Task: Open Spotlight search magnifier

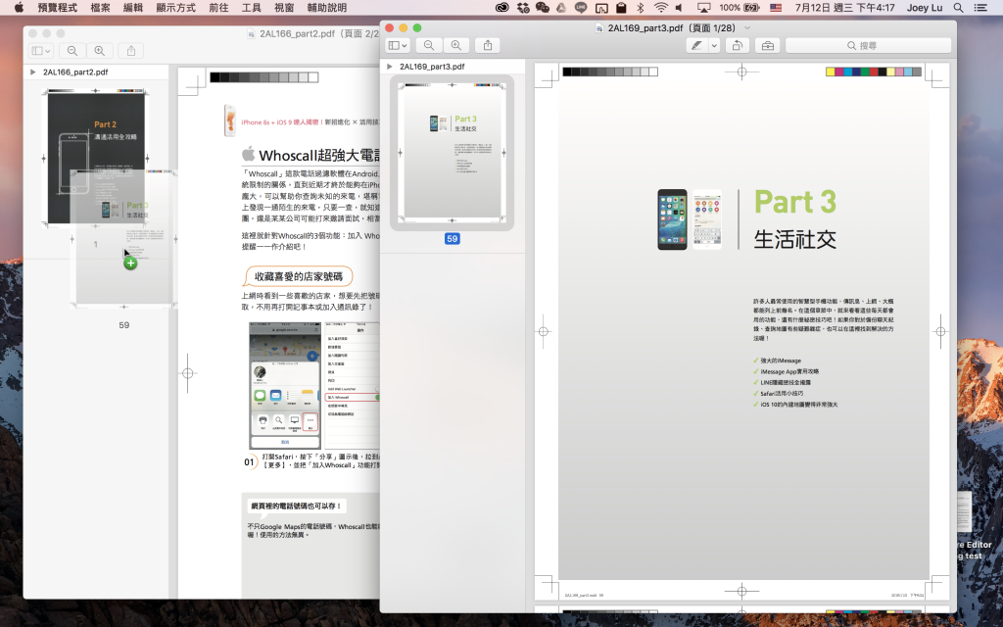Action: 958,8
